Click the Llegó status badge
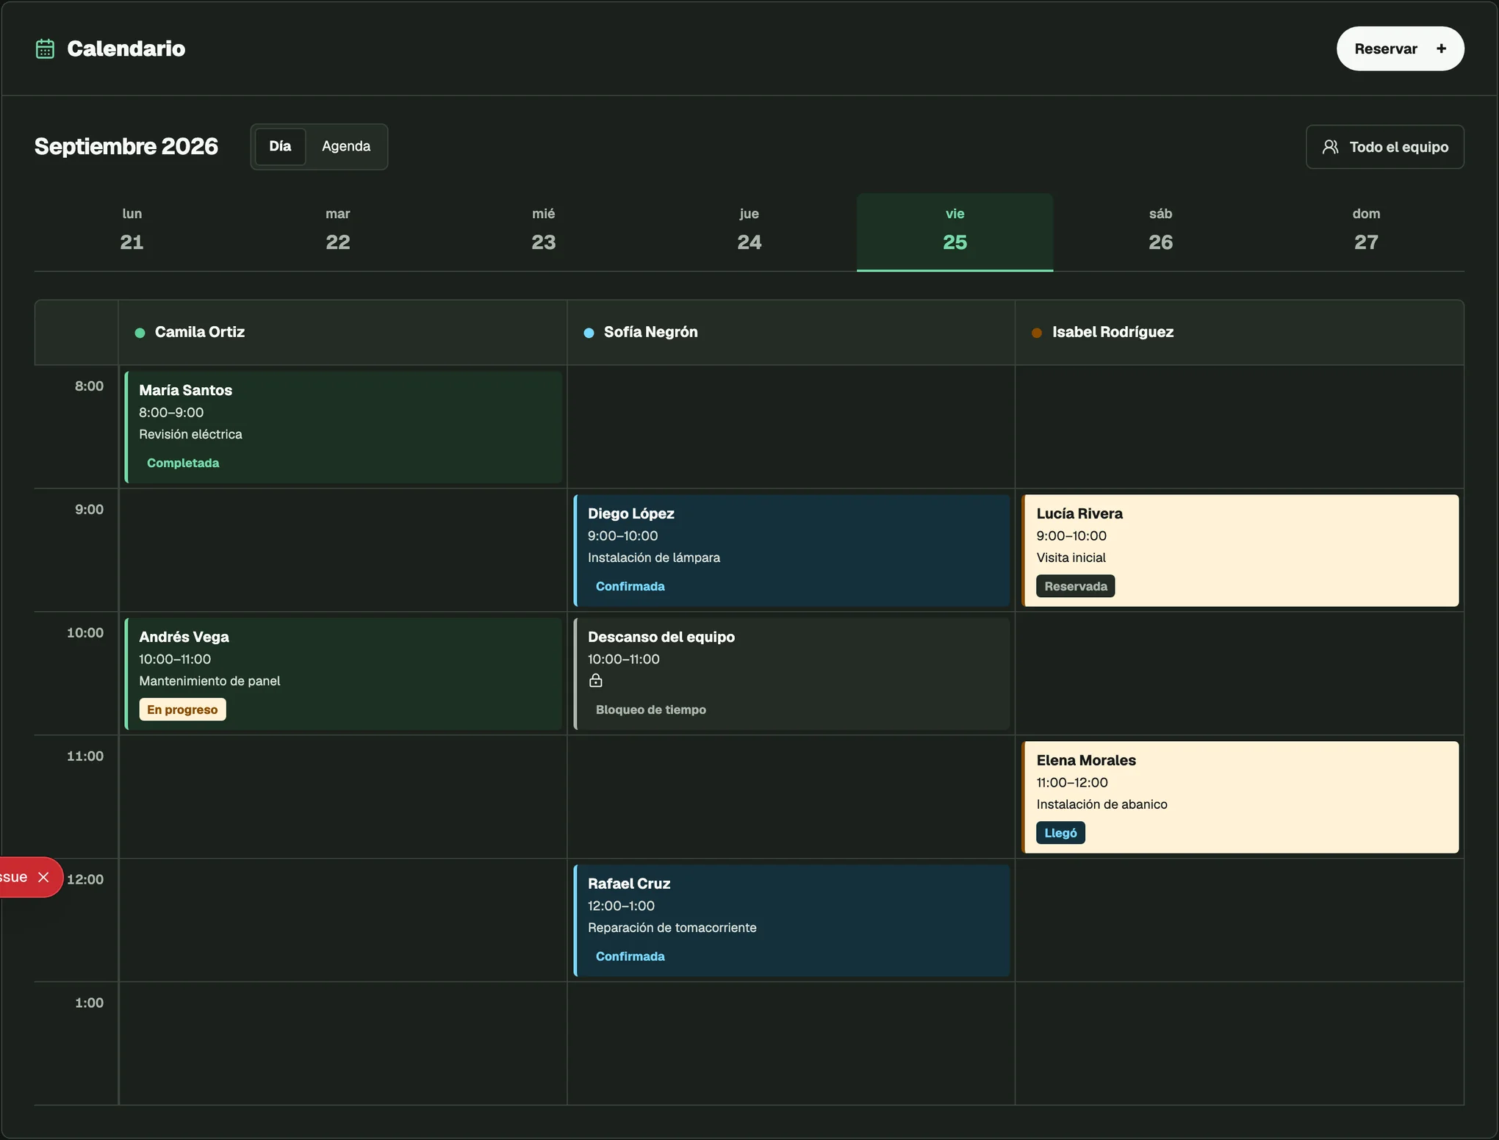Image resolution: width=1499 pixels, height=1140 pixels. tap(1060, 833)
